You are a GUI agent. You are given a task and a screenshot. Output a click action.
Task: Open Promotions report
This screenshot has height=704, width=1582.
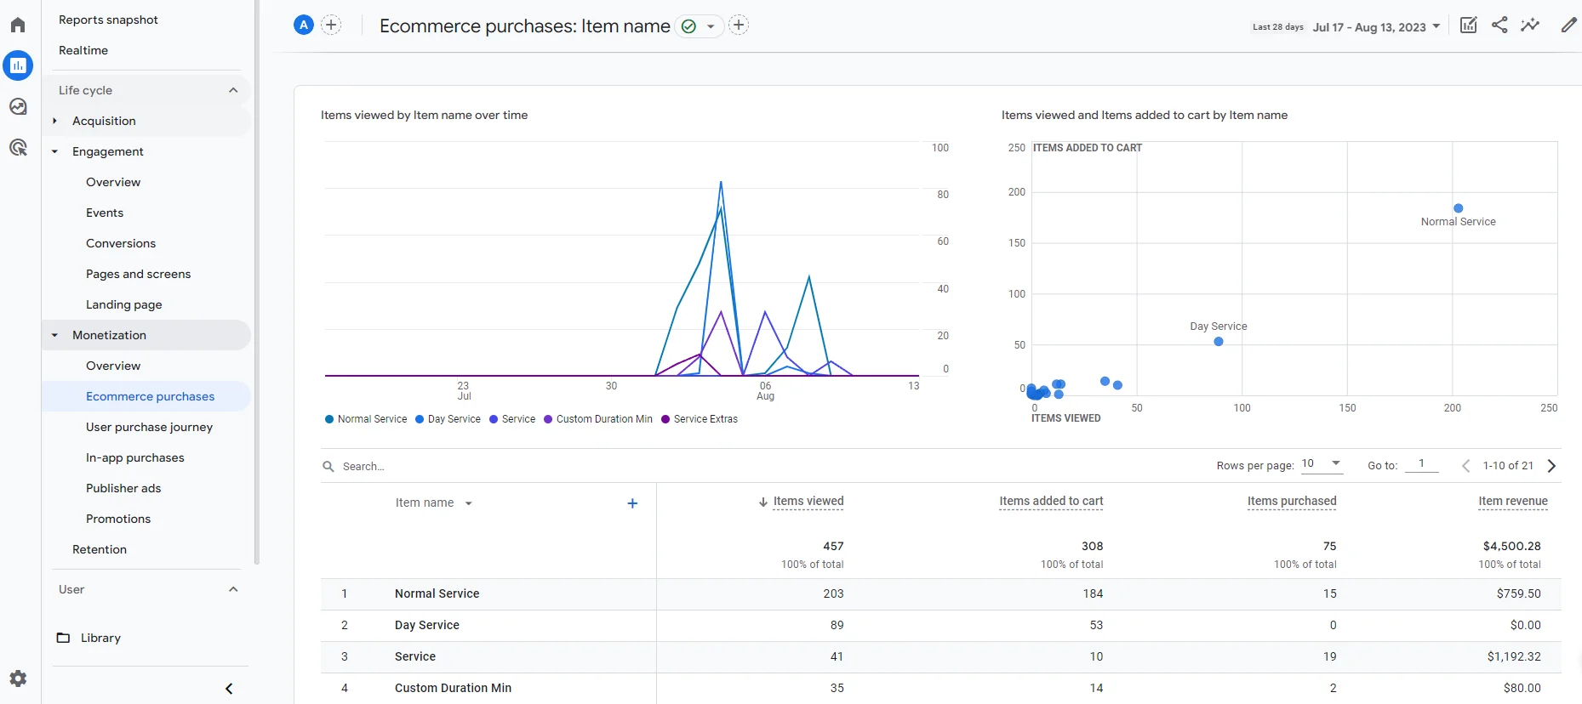118,519
